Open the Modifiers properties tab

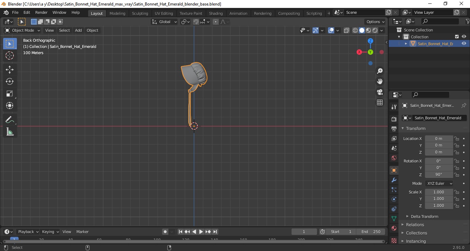[394, 180]
